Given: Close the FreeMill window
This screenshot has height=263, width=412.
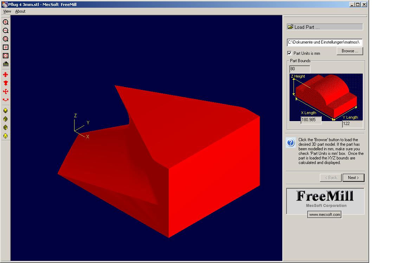Looking at the screenshot, I should click(364, 5).
